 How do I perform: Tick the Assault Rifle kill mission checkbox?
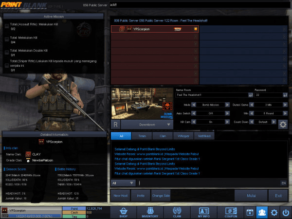pyautogui.click(x=6, y=27)
